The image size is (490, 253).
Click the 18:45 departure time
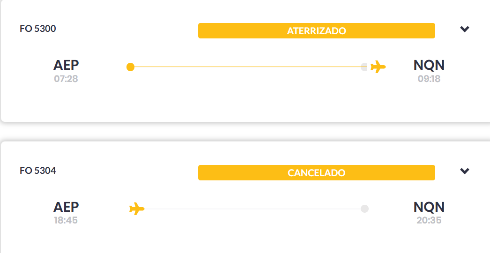(66, 220)
